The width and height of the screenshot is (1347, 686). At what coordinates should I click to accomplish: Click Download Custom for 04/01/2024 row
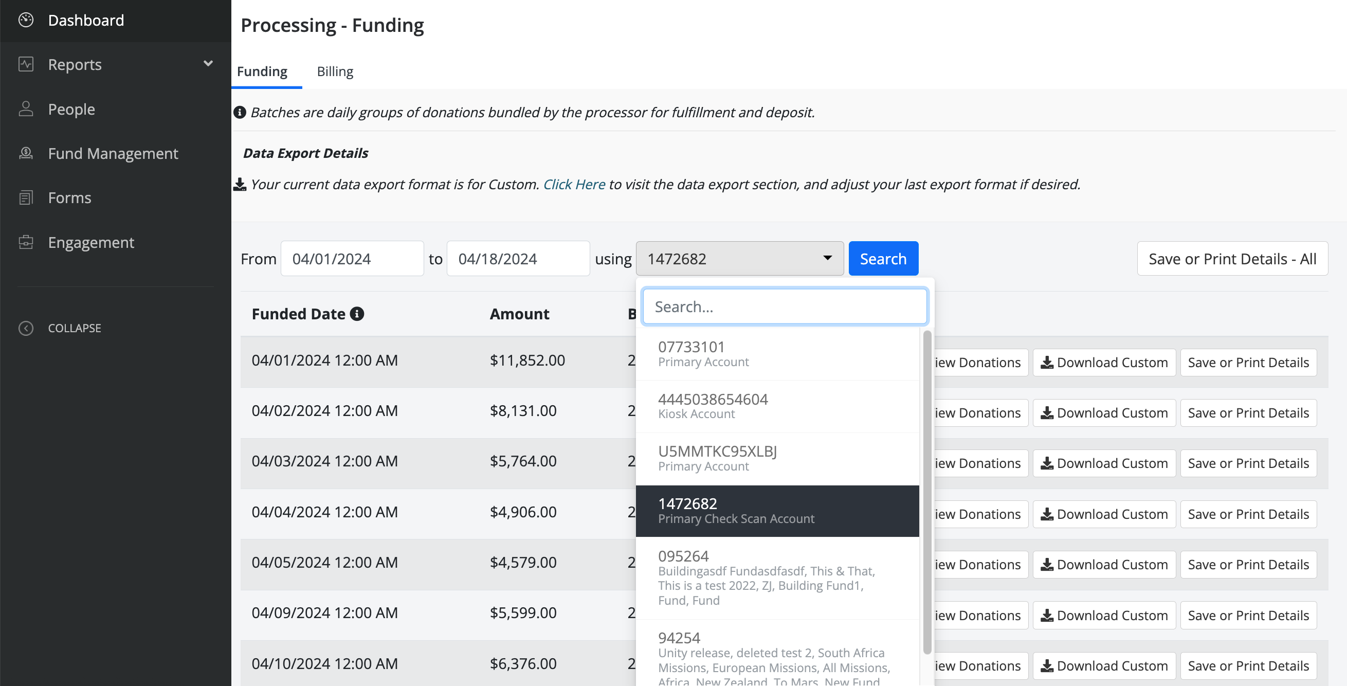pos(1104,363)
